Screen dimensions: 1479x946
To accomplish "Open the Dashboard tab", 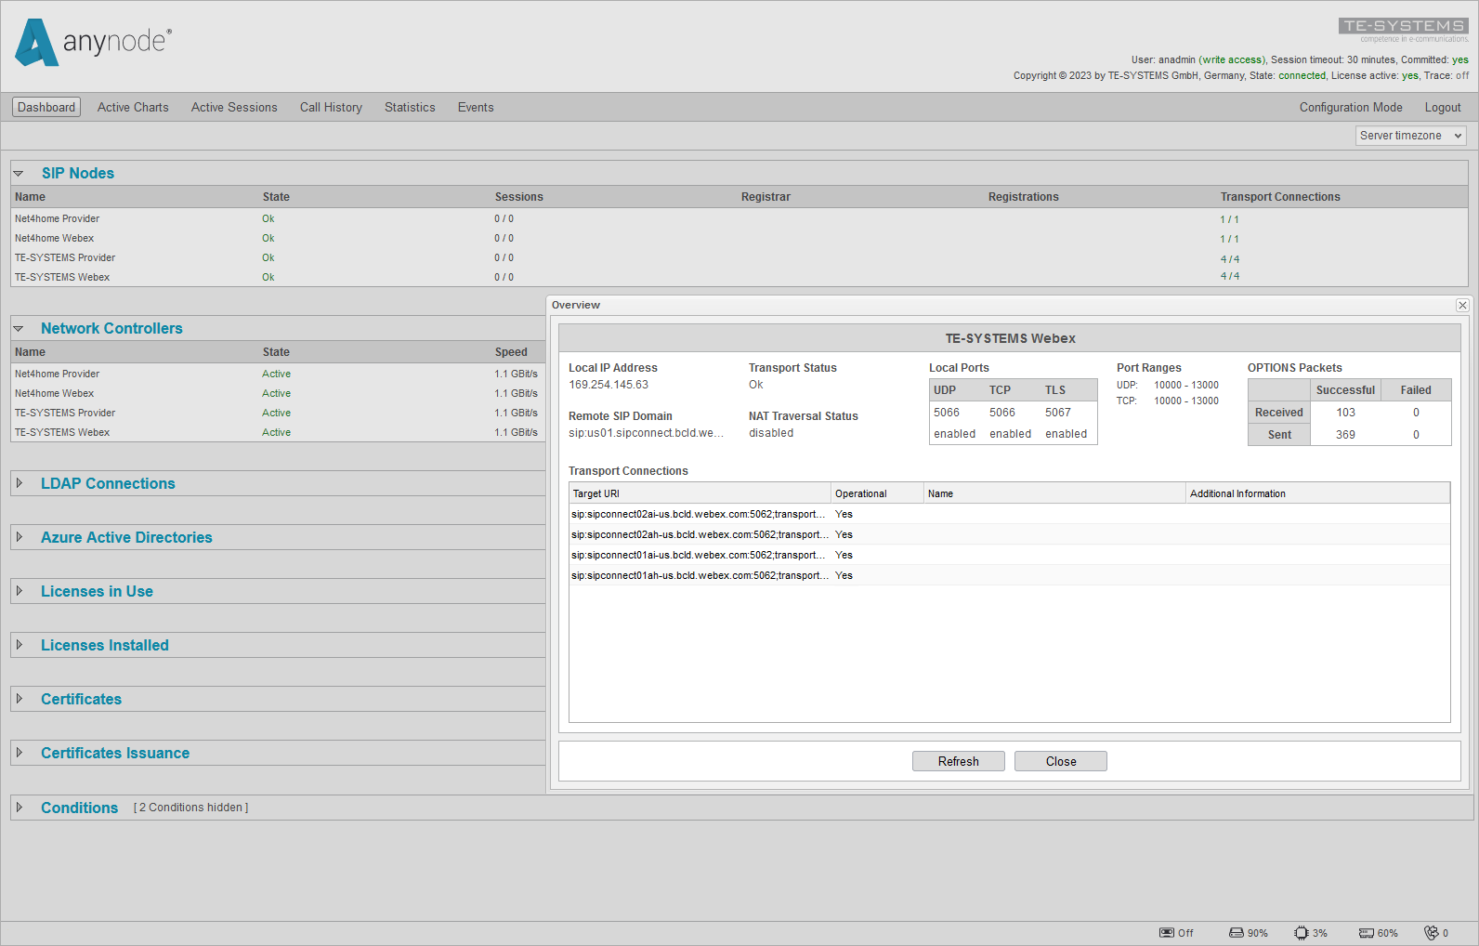I will [46, 108].
